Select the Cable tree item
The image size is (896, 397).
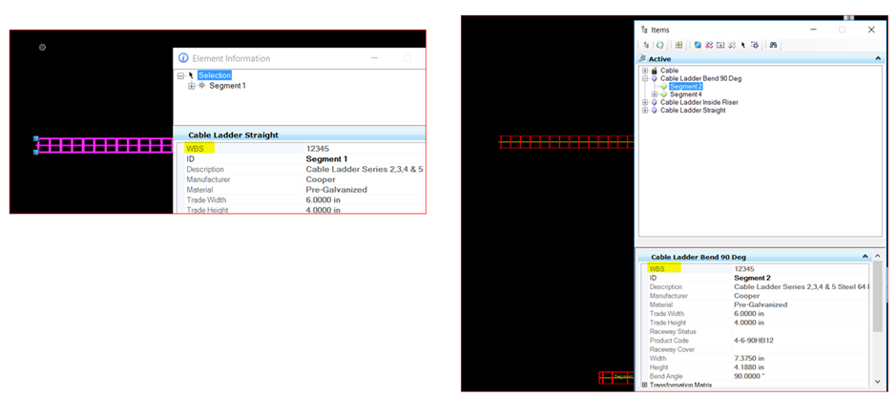(669, 71)
